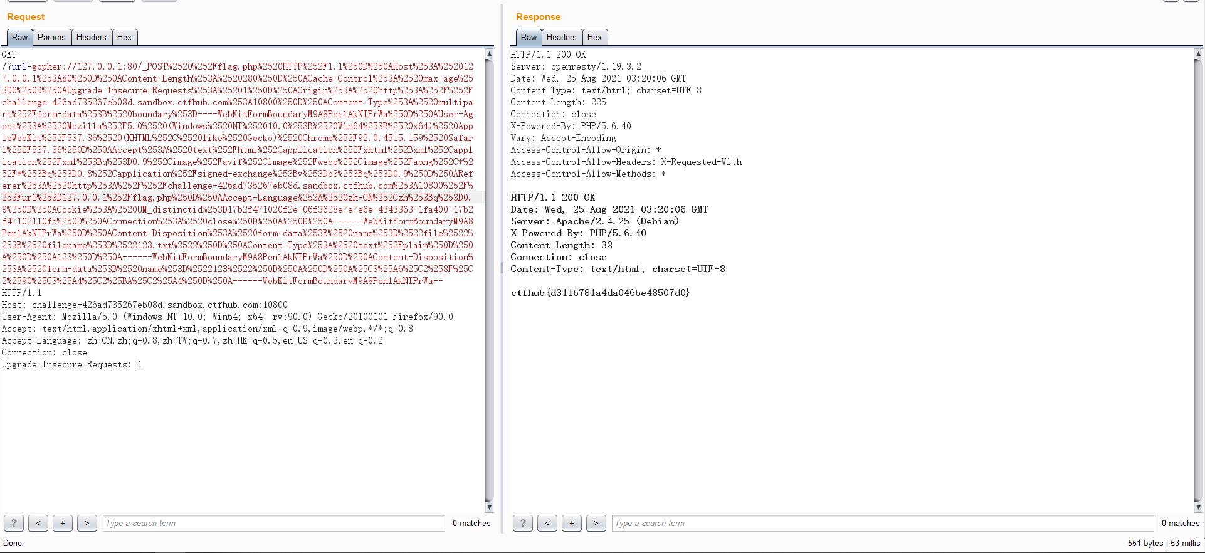Image resolution: width=1205 pixels, height=553 pixels.
Task: Click 'Content-Type: text/html; charset=UTF-8' first header
Action: click(x=606, y=90)
